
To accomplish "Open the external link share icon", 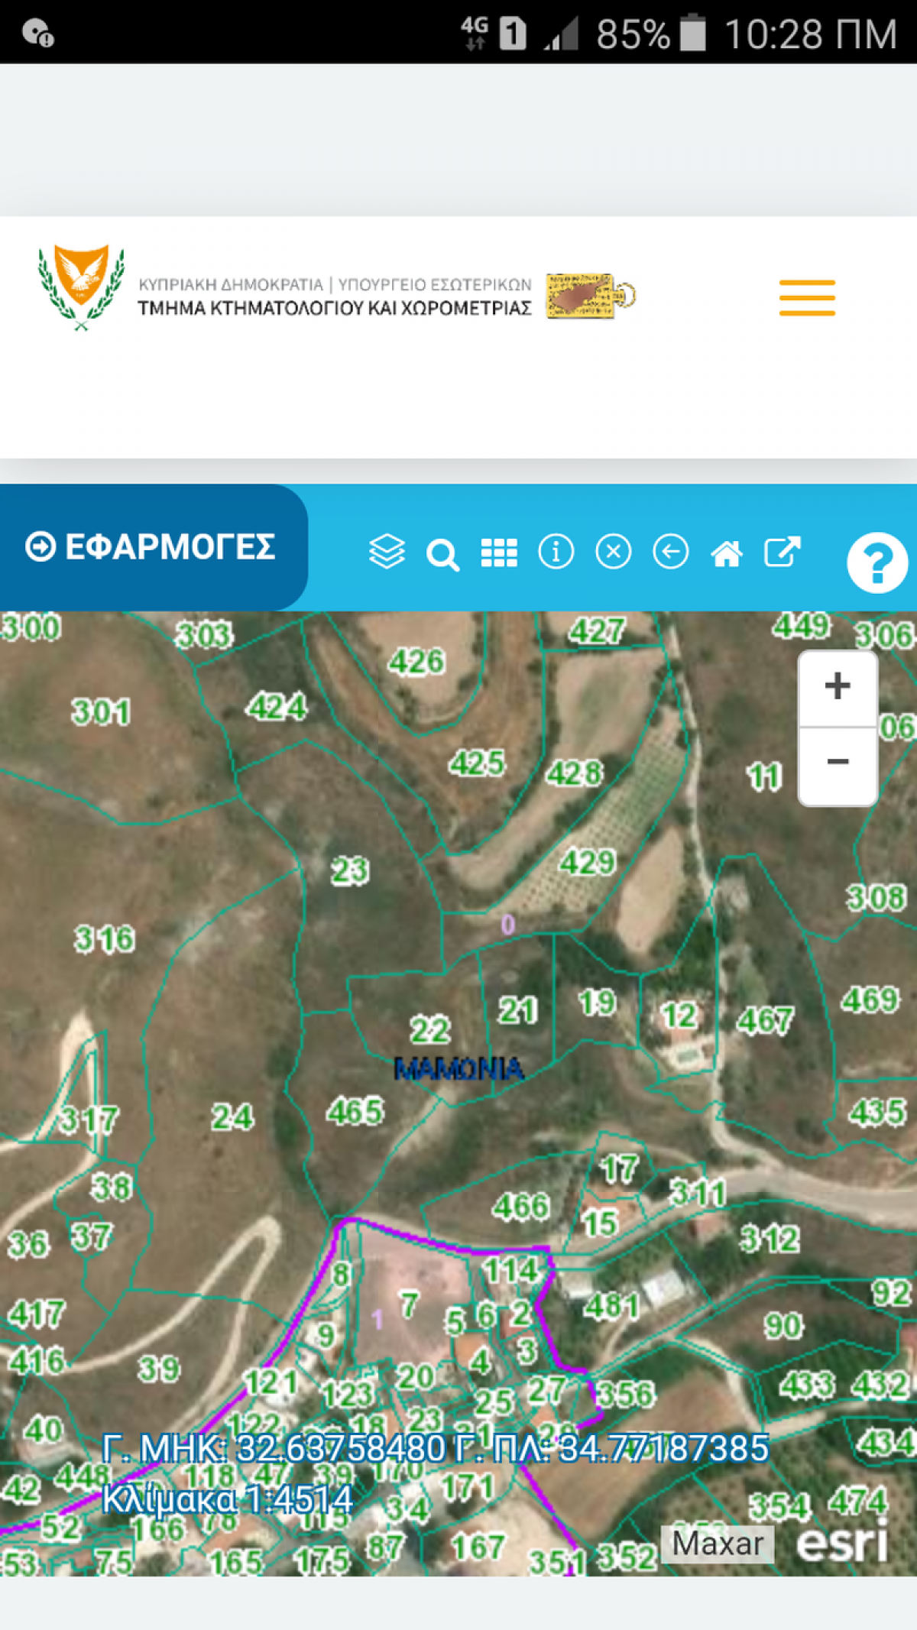I will coord(782,551).
